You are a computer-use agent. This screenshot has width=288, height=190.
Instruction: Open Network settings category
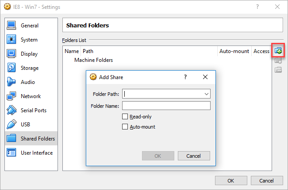[x=31, y=96]
